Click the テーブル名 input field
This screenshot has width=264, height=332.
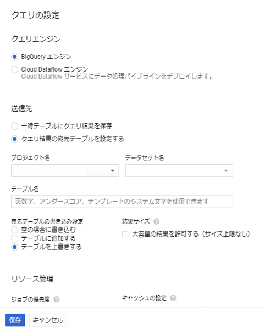(x=122, y=202)
